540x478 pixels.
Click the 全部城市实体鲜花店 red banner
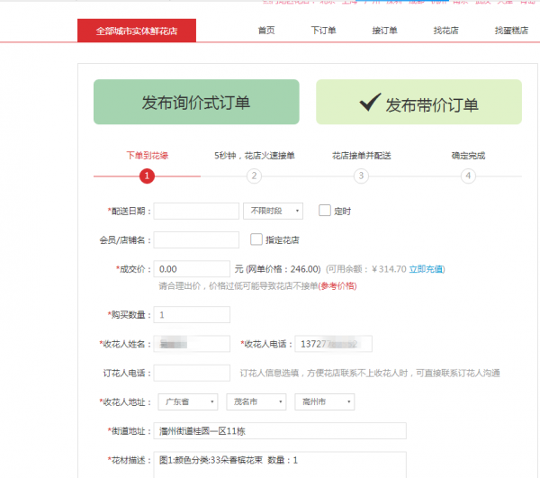click(x=136, y=31)
